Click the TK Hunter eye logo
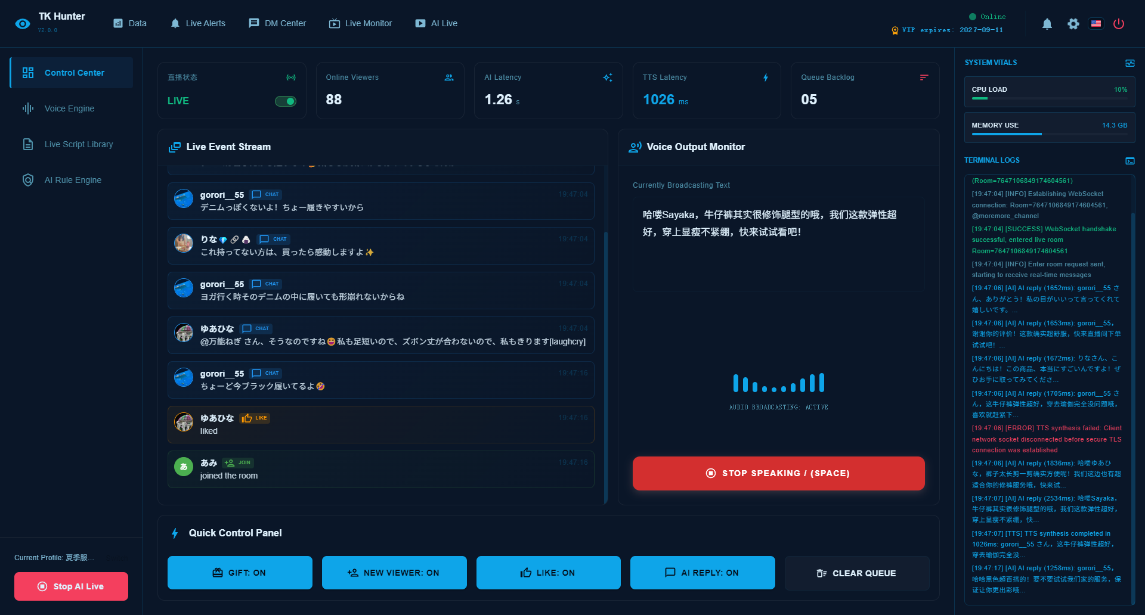 click(x=23, y=24)
